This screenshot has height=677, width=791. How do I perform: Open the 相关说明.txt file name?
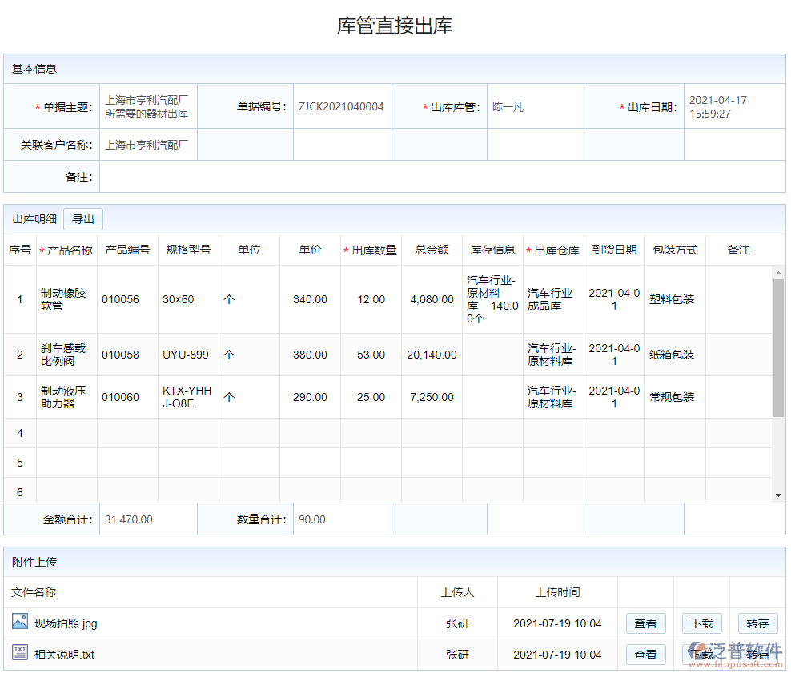64,655
